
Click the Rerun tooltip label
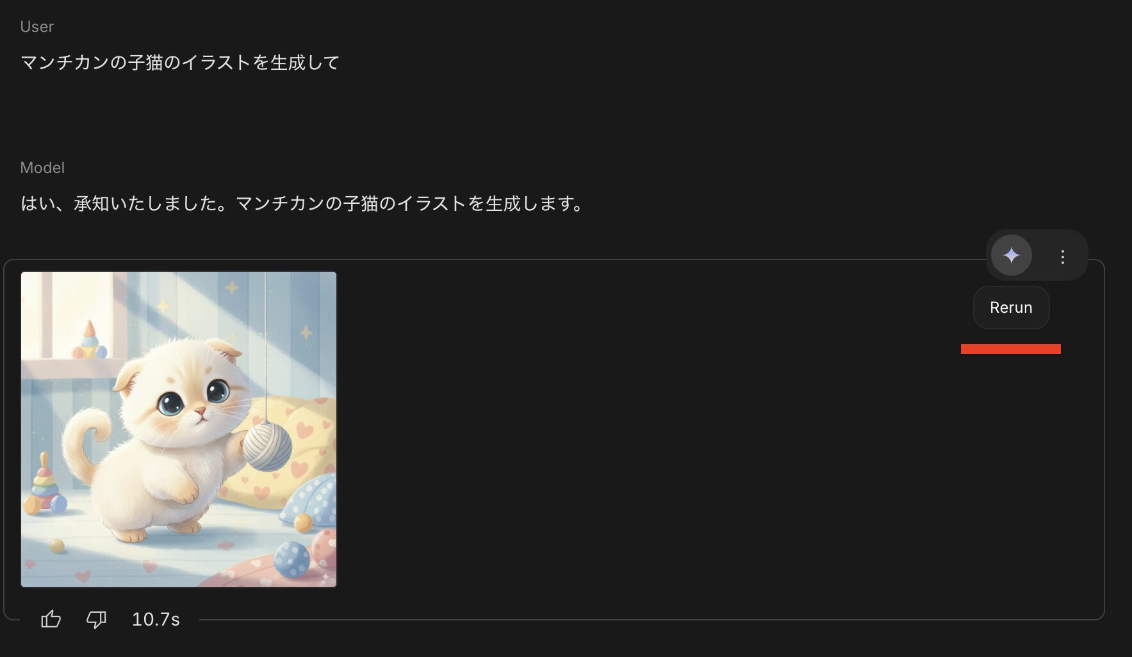pos(1011,308)
